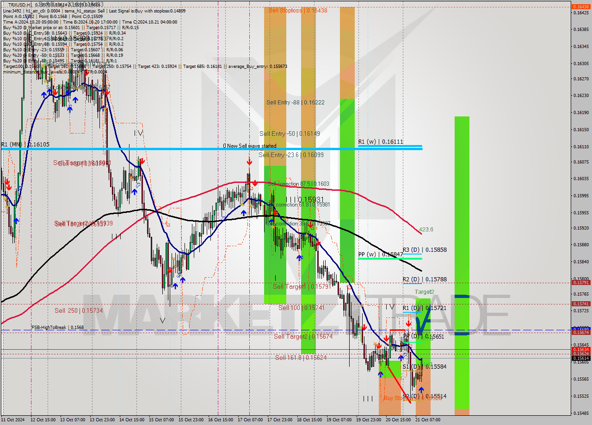Select the 'FSB-HighToBreak | 0.1568' label
Image resolution: width=592 pixels, height=425 pixels.
[57, 328]
